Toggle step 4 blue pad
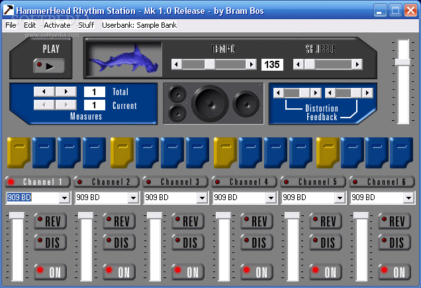This screenshot has height=288, width=421. tap(94, 153)
